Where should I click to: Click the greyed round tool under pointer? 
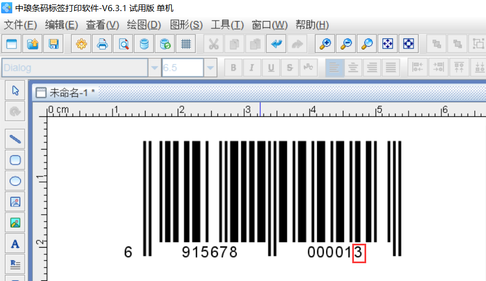pyautogui.click(x=15, y=111)
